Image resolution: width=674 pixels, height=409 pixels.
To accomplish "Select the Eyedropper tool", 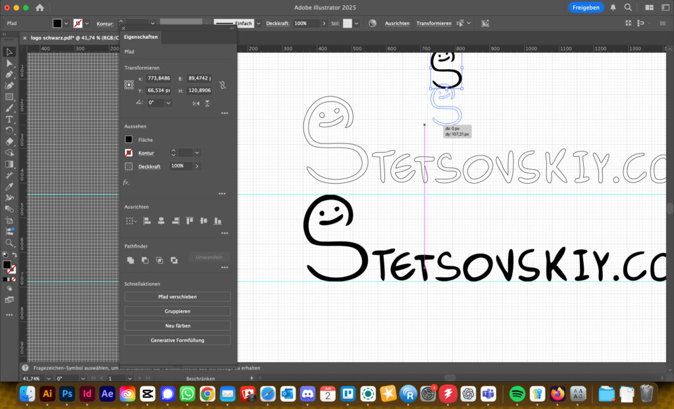I will click(9, 186).
